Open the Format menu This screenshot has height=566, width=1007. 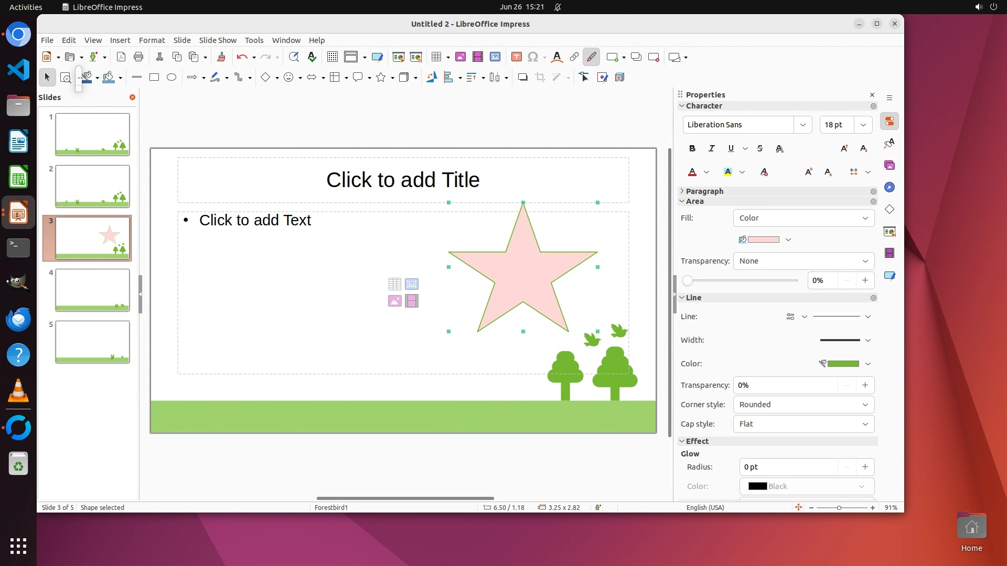(152, 40)
